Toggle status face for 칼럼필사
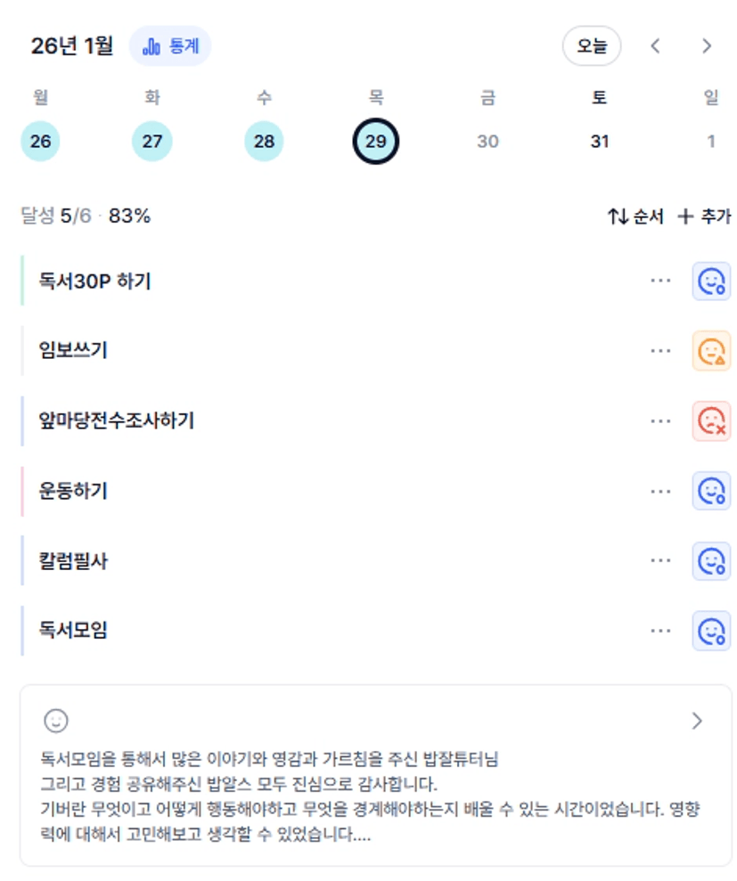Viewport: 737px width, 881px height. (711, 561)
